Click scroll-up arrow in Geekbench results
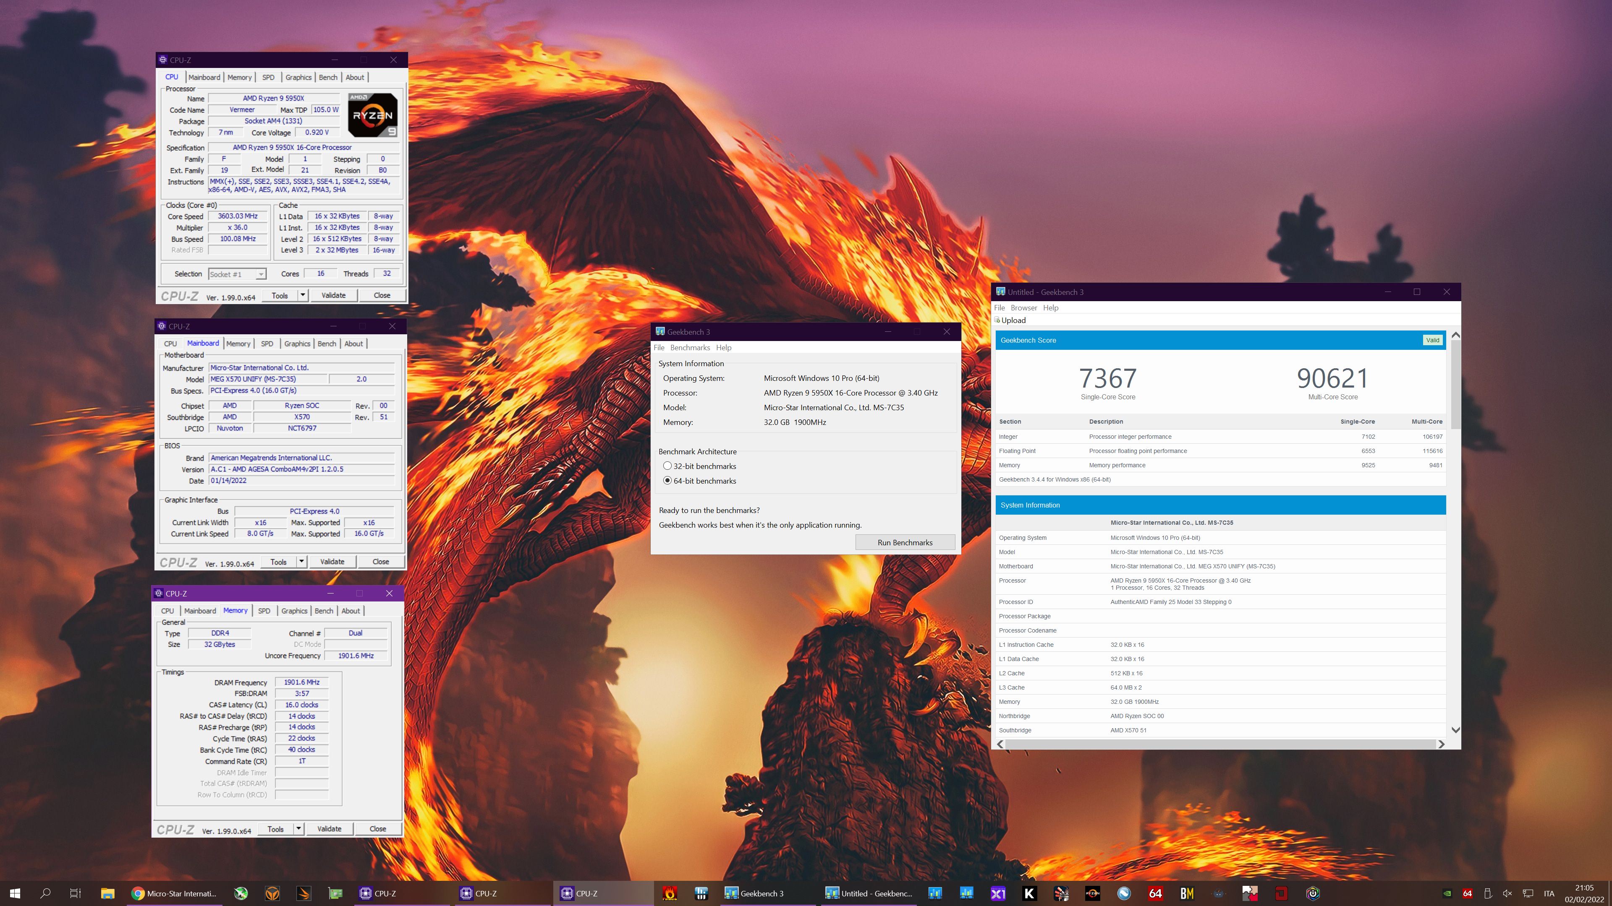Image resolution: width=1612 pixels, height=906 pixels. pos(1455,336)
